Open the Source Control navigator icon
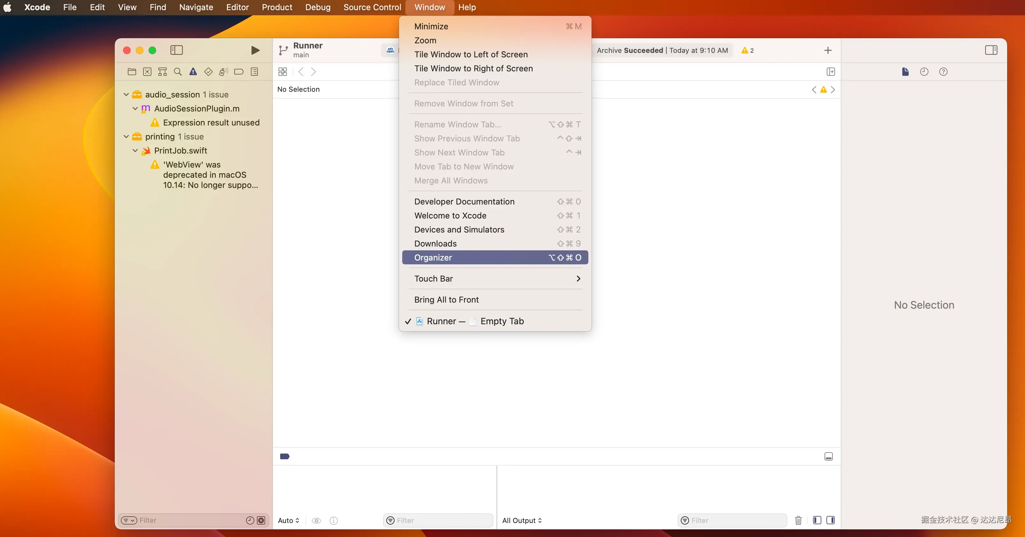 pyautogui.click(x=147, y=72)
